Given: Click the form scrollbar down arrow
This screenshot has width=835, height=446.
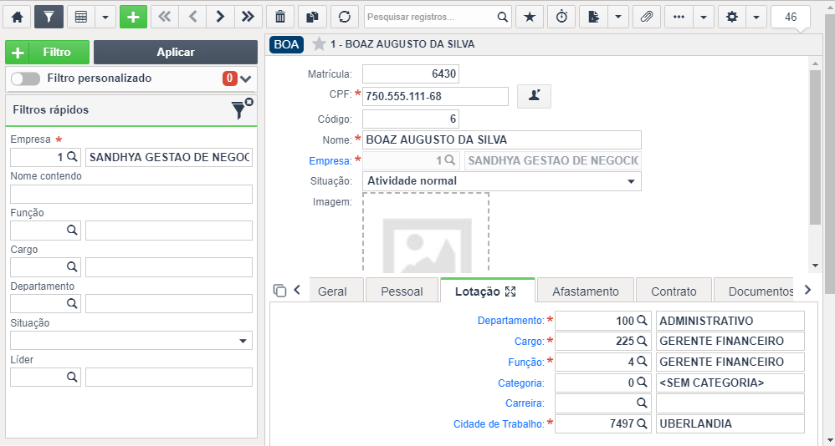Looking at the screenshot, I should click(x=815, y=266).
